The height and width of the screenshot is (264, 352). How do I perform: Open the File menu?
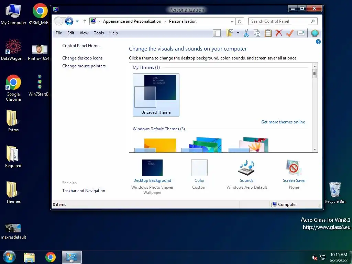[59, 33]
